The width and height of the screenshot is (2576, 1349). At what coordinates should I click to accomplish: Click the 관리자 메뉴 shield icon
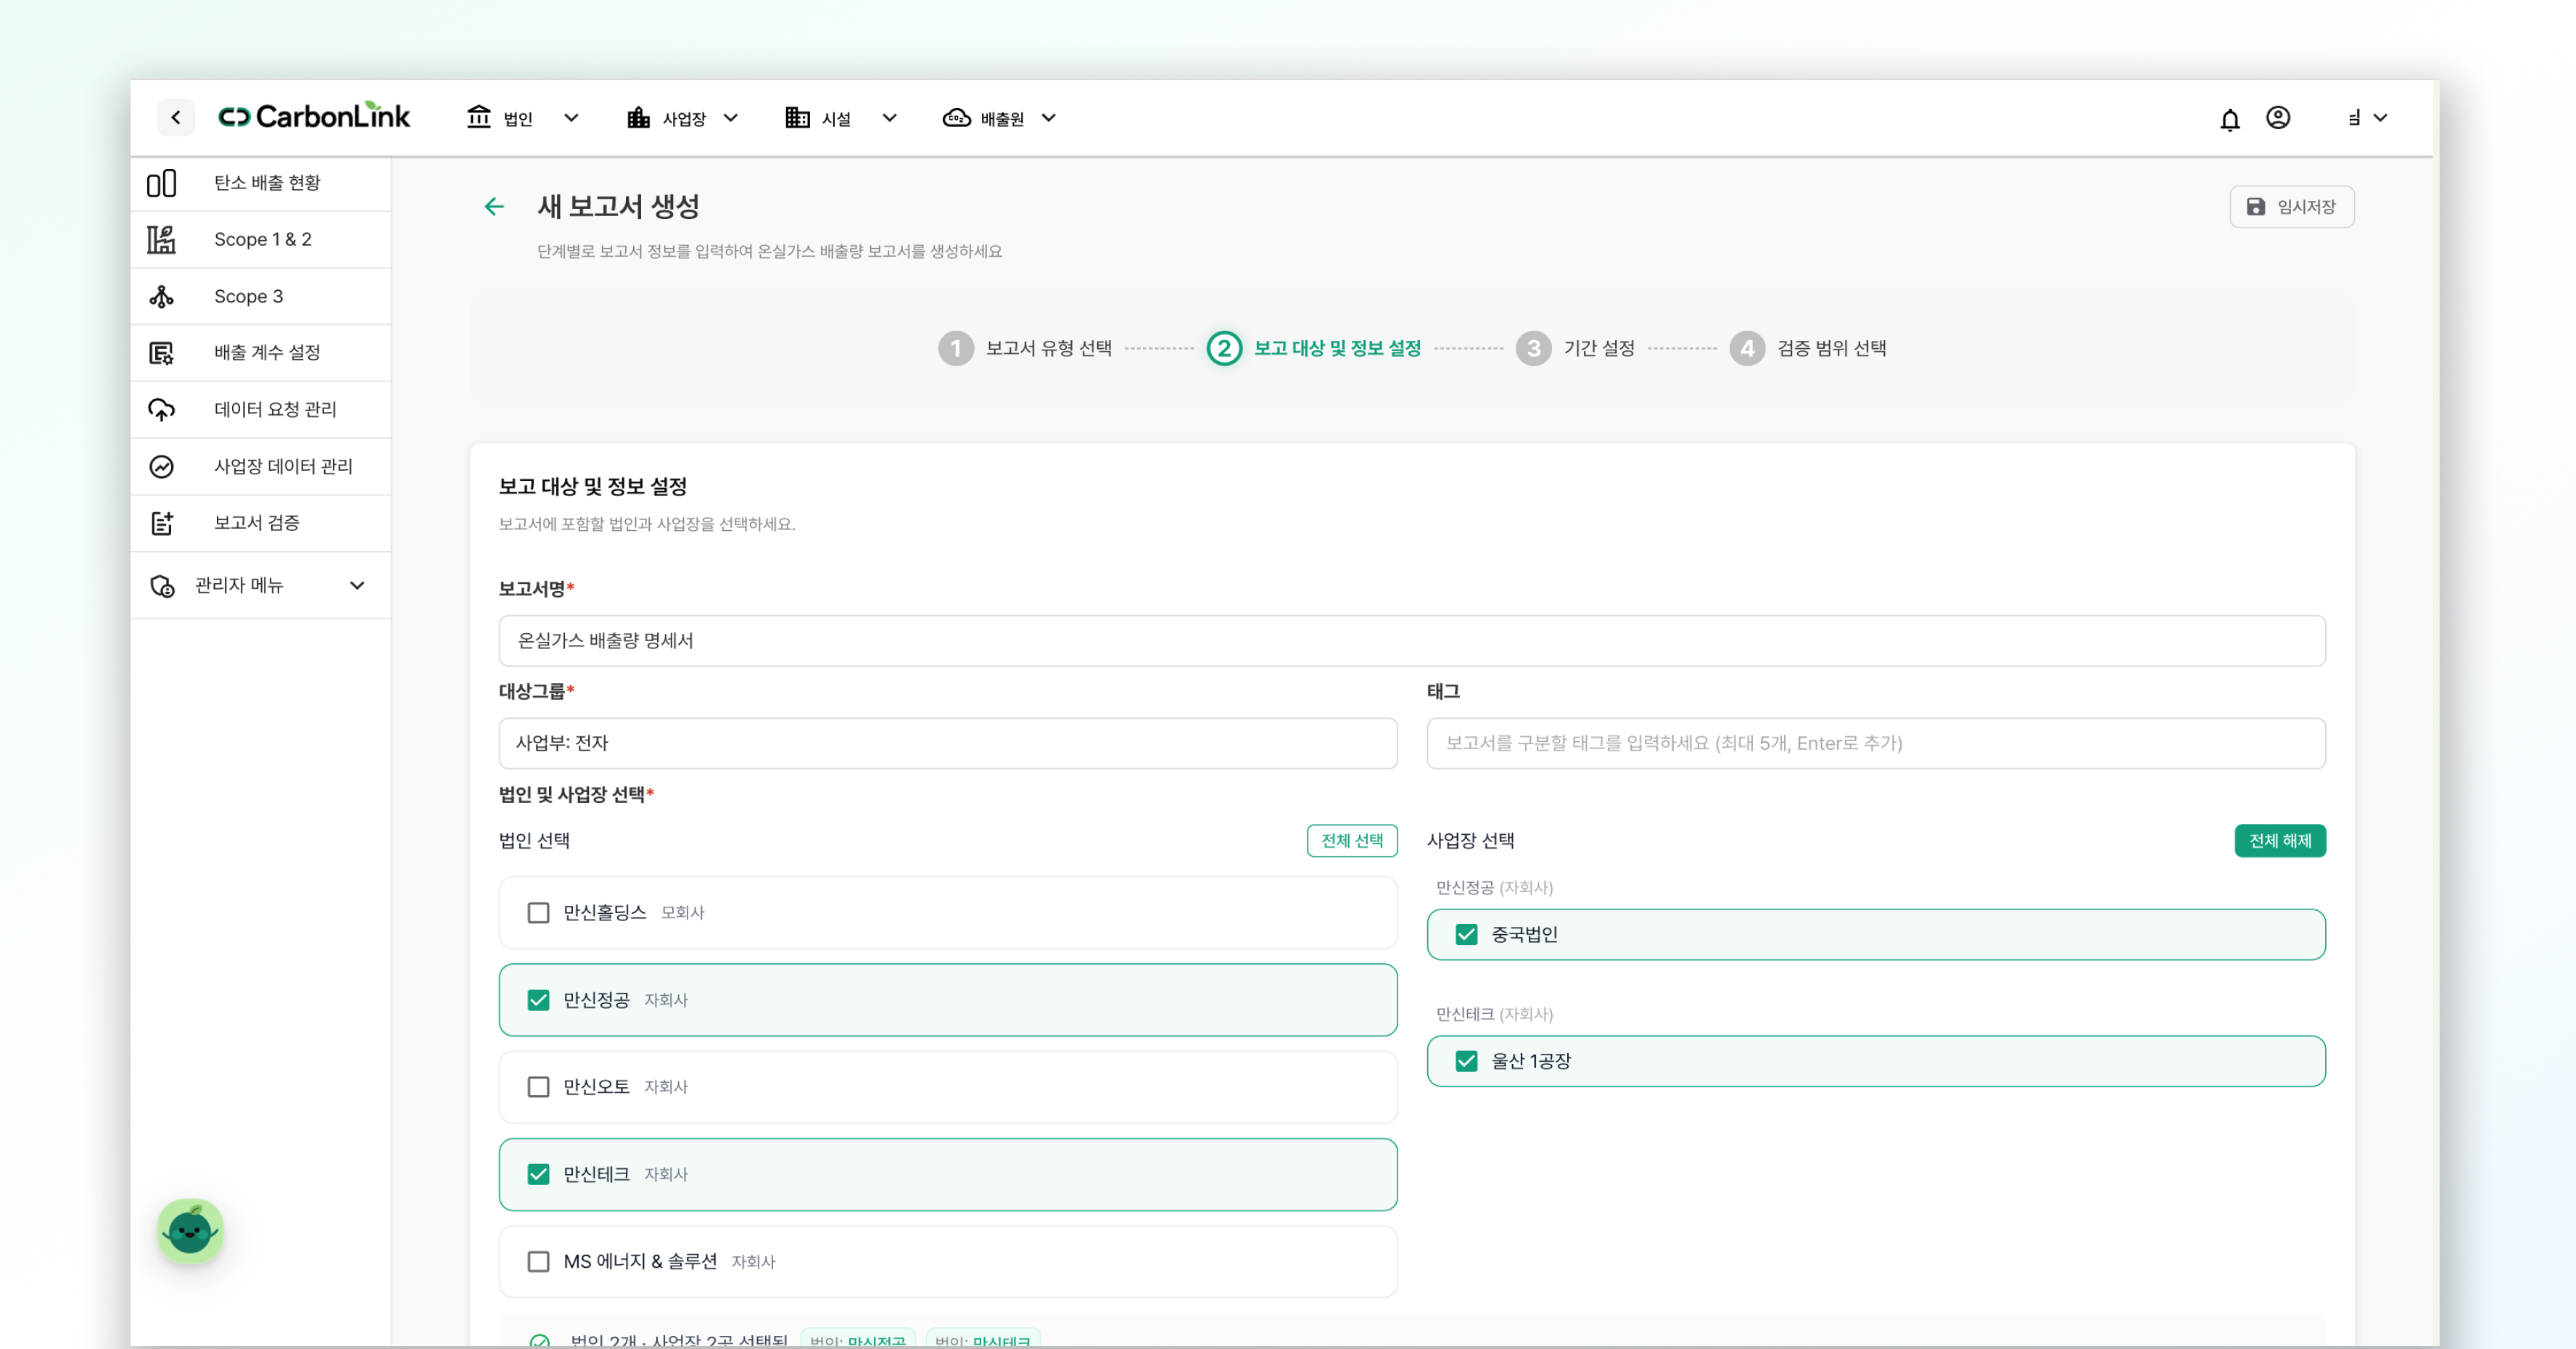[161, 586]
